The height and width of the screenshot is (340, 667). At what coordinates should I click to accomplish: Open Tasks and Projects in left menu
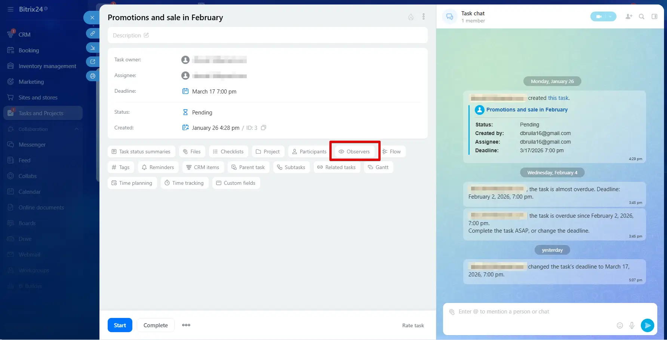41,113
